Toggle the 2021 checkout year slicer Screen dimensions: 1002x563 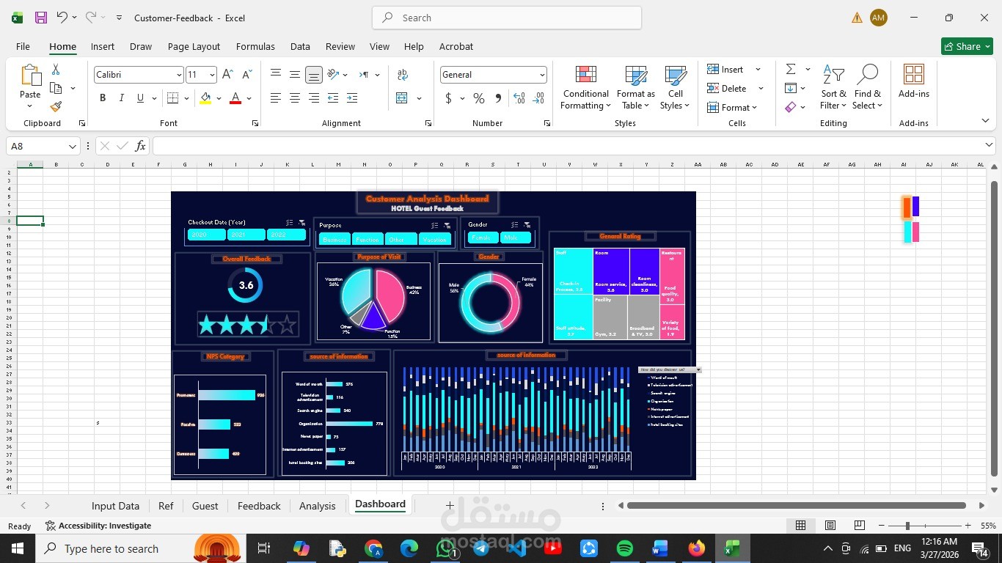click(x=246, y=235)
